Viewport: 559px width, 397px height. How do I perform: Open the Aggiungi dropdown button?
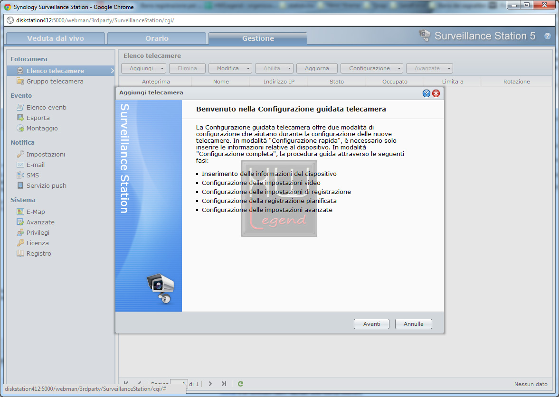pyautogui.click(x=144, y=68)
